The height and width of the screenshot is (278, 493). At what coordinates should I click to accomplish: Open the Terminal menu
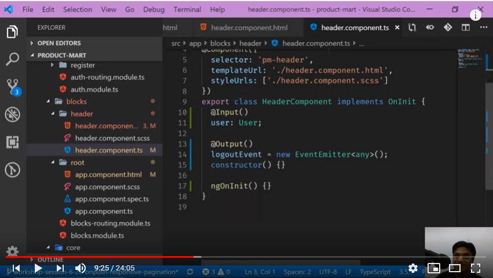click(x=187, y=10)
